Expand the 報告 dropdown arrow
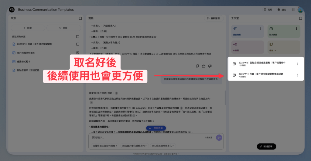 pyautogui.click(x=275, y=50)
